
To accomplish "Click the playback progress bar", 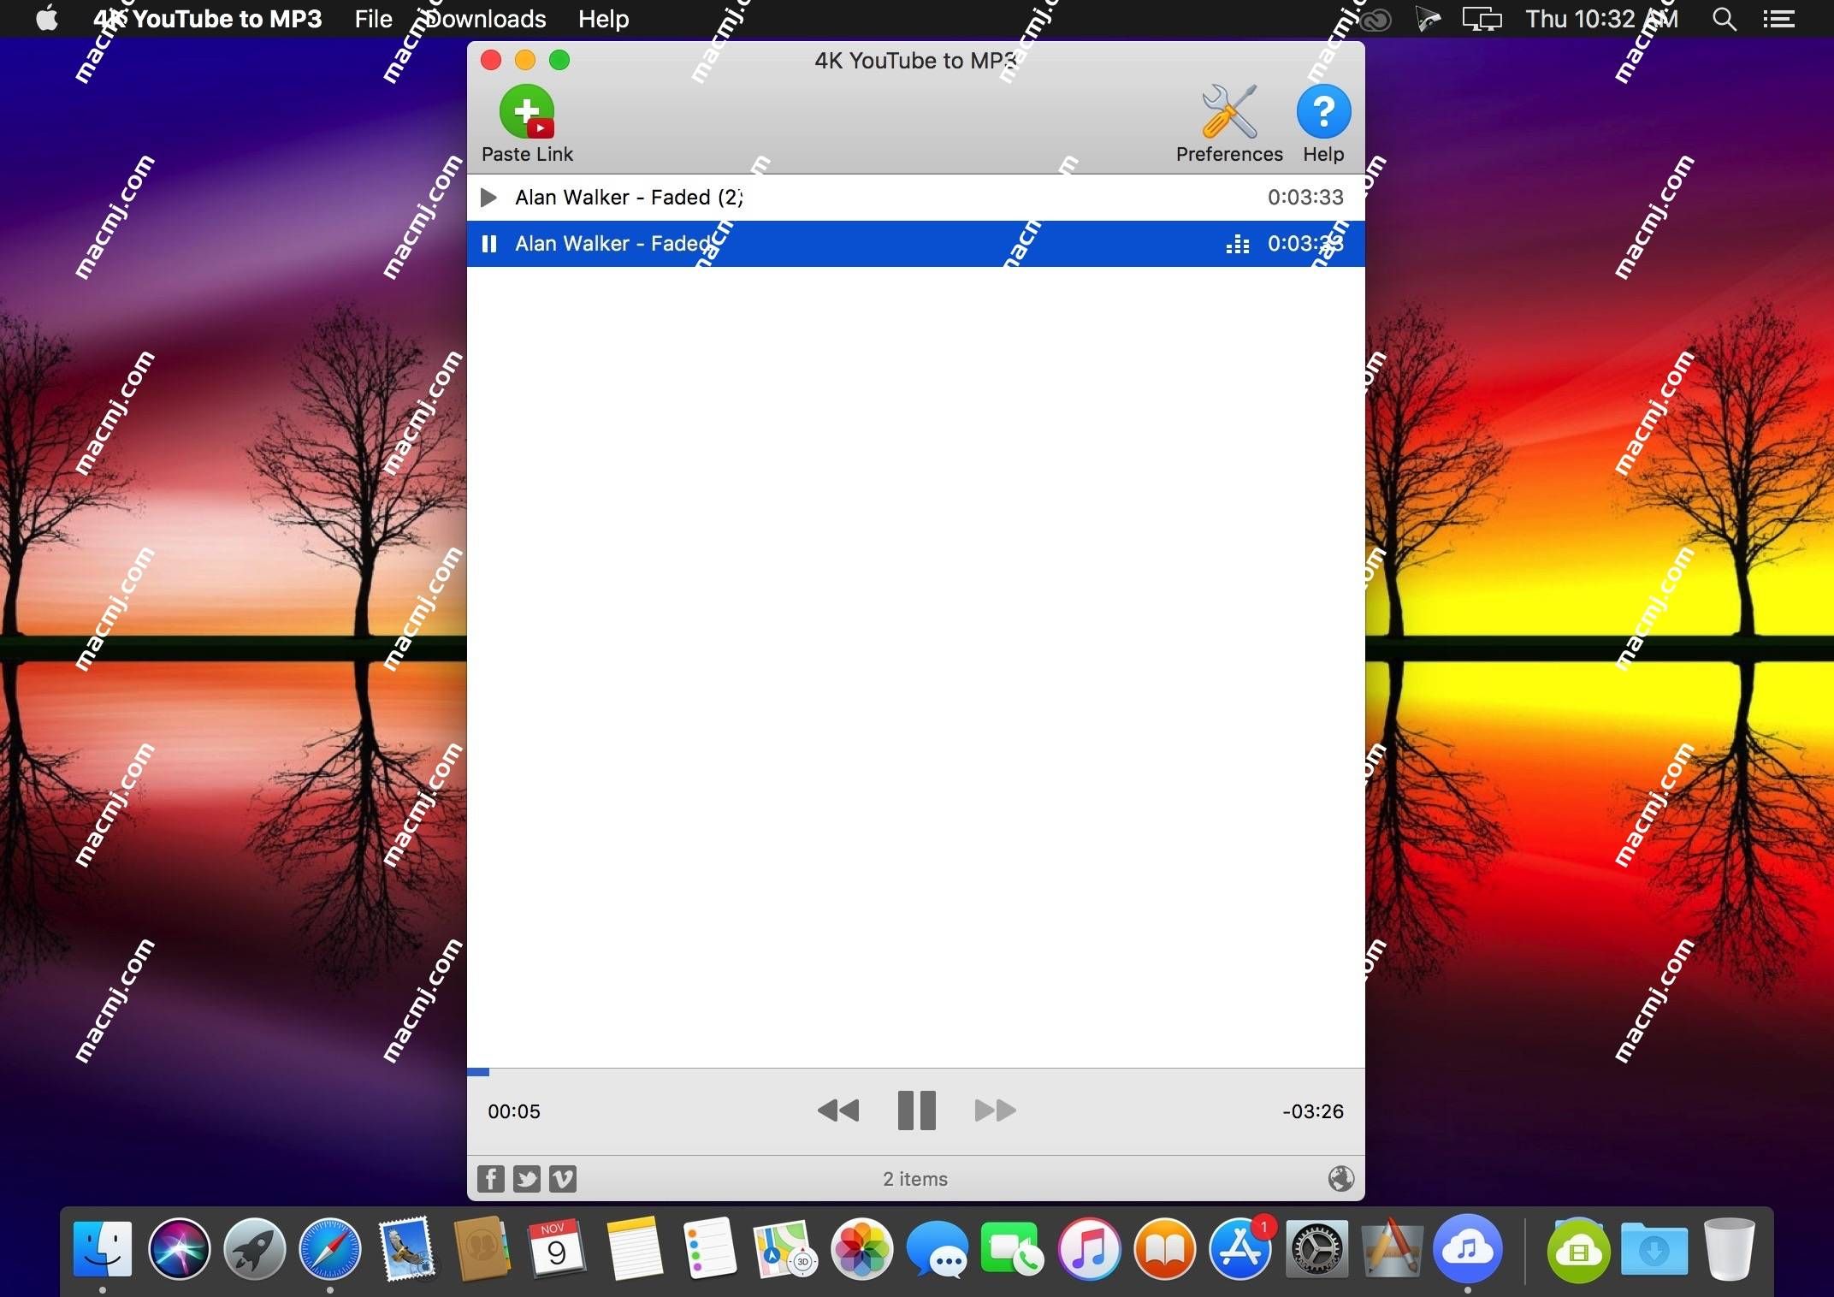I will pos(915,1071).
